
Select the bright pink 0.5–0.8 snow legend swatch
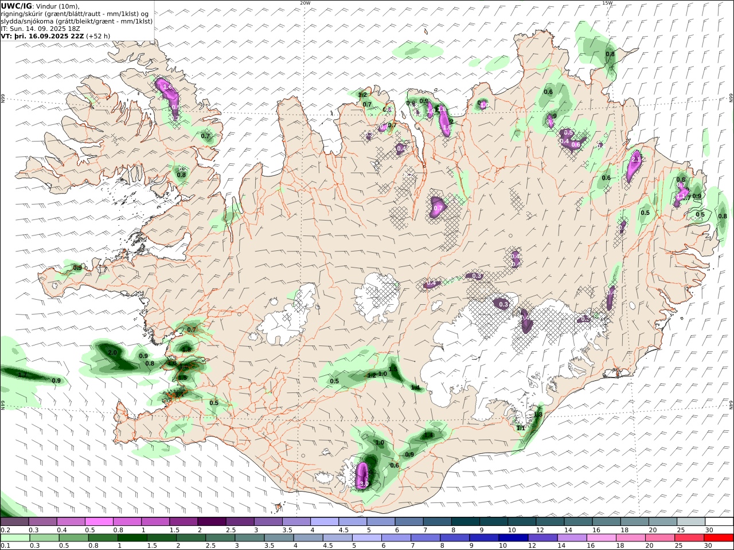point(99,522)
